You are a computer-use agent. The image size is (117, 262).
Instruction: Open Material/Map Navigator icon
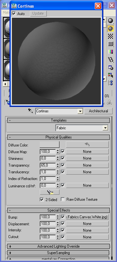[111, 83]
